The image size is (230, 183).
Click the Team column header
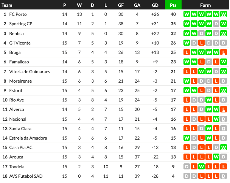7,5
